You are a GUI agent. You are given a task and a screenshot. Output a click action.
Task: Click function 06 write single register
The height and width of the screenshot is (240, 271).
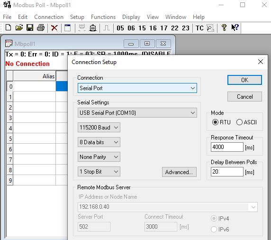(131, 28)
